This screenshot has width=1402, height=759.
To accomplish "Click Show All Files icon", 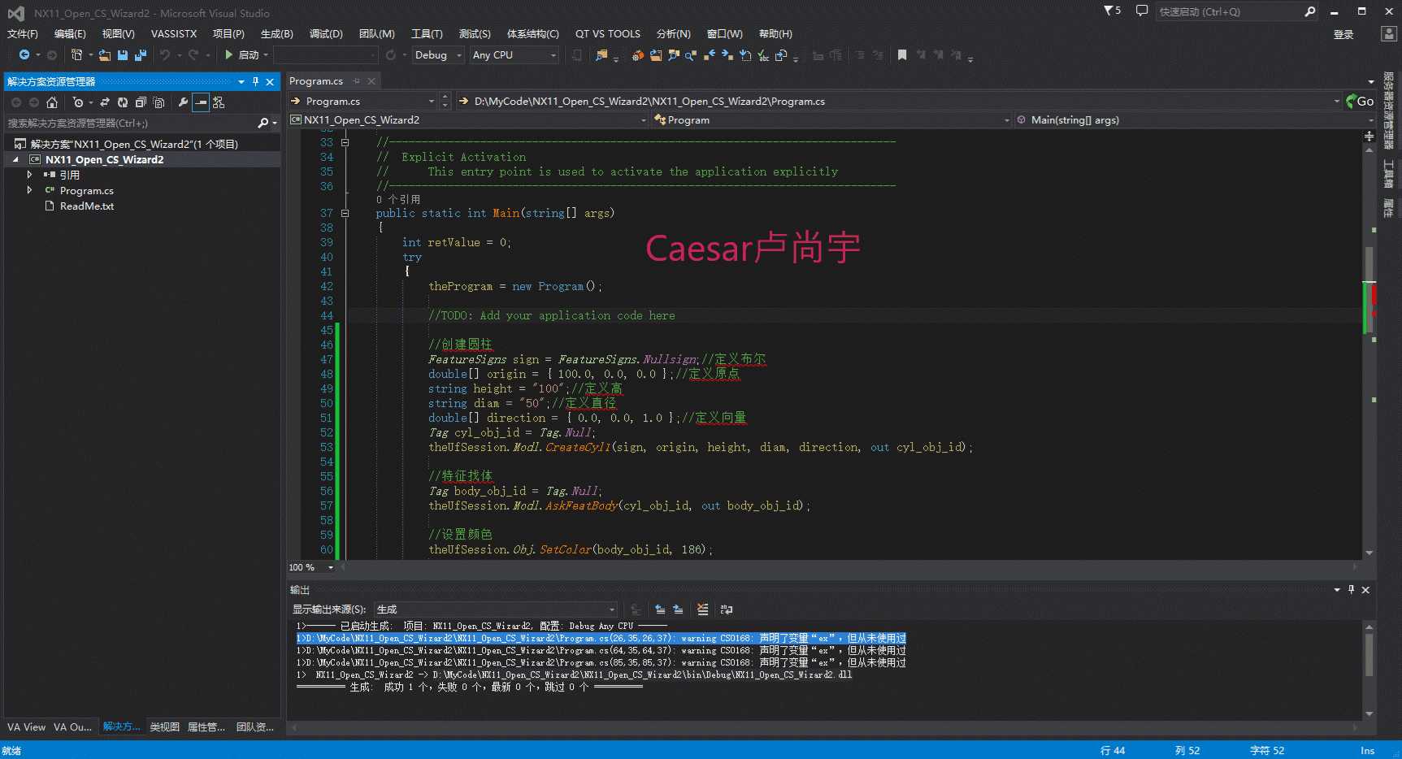I will pos(159,102).
